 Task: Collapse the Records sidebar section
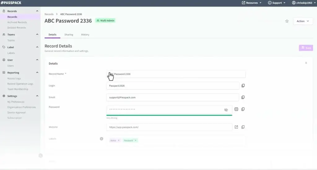click(x=37, y=11)
